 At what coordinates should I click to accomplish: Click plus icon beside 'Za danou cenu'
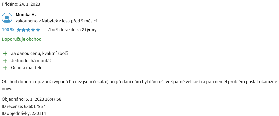5,53
